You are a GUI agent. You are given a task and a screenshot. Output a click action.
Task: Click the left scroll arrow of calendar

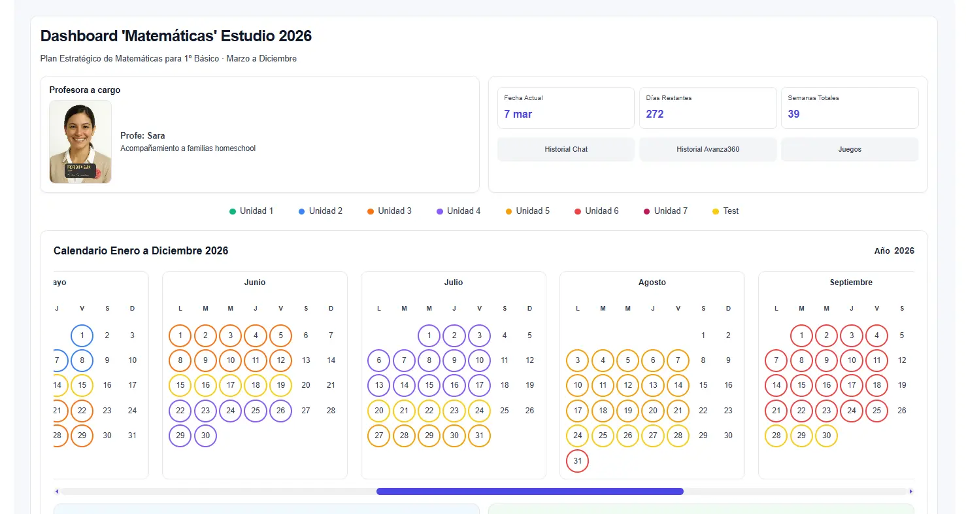pyautogui.click(x=57, y=491)
